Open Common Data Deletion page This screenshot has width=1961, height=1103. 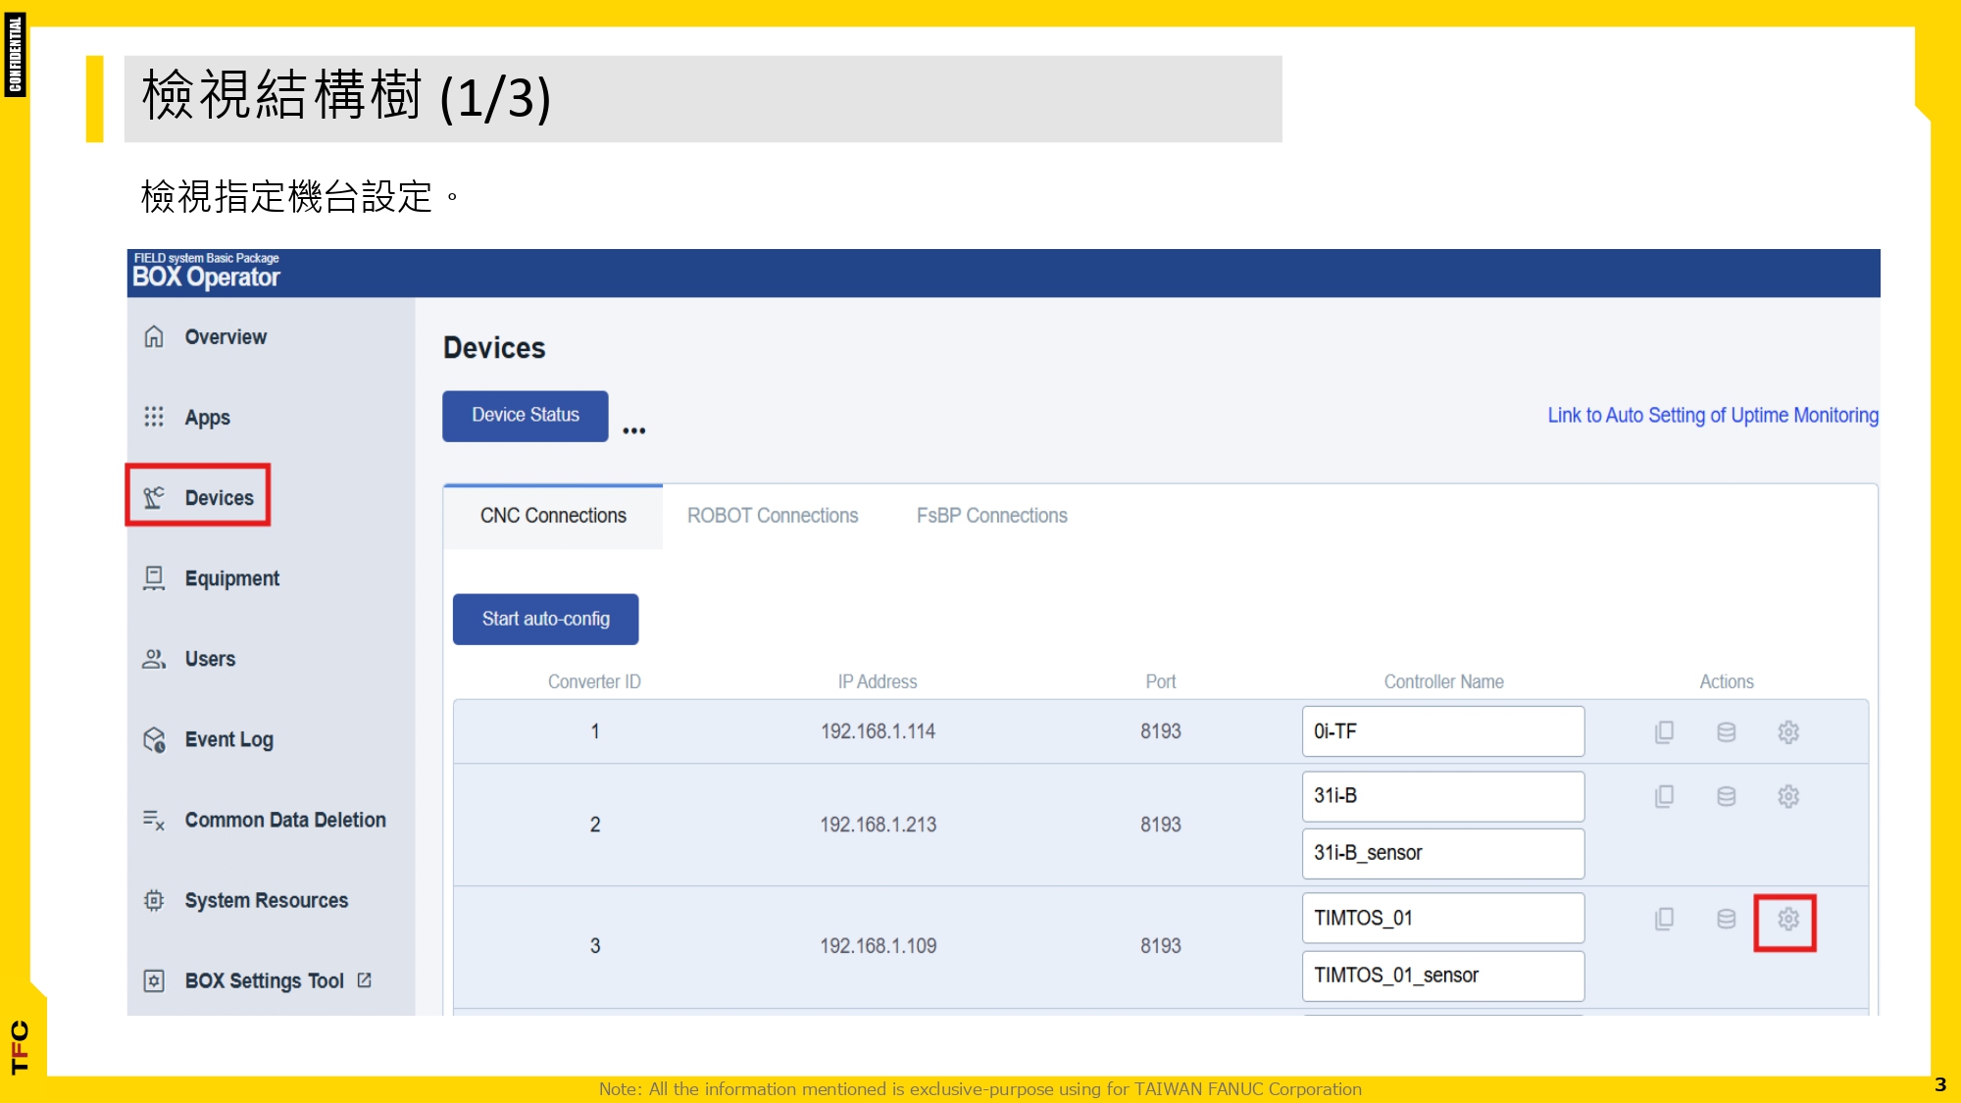[x=284, y=820]
